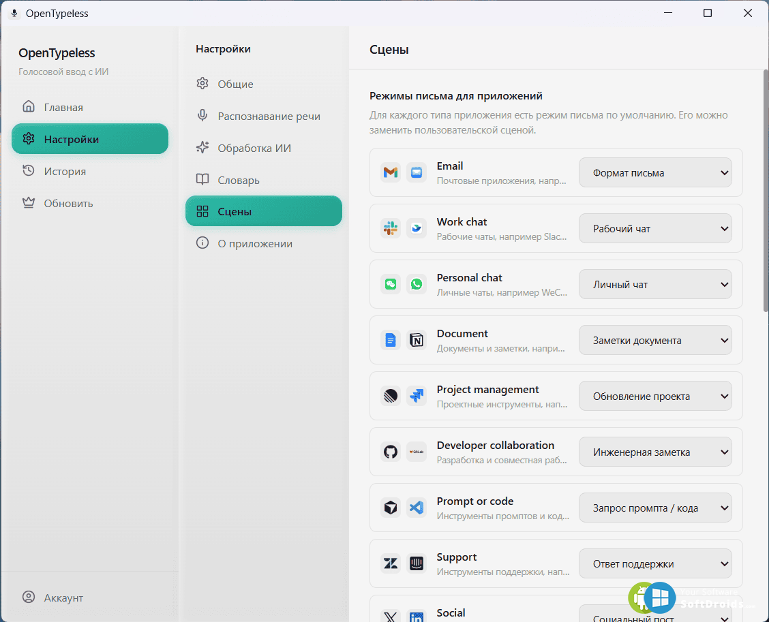This screenshot has width=769, height=622.
Task: Click the WeChat icon in Personal chat row
Action: point(391,284)
